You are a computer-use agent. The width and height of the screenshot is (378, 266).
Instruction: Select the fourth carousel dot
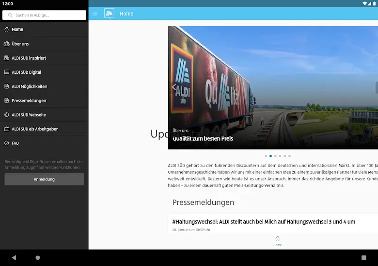coord(280,156)
